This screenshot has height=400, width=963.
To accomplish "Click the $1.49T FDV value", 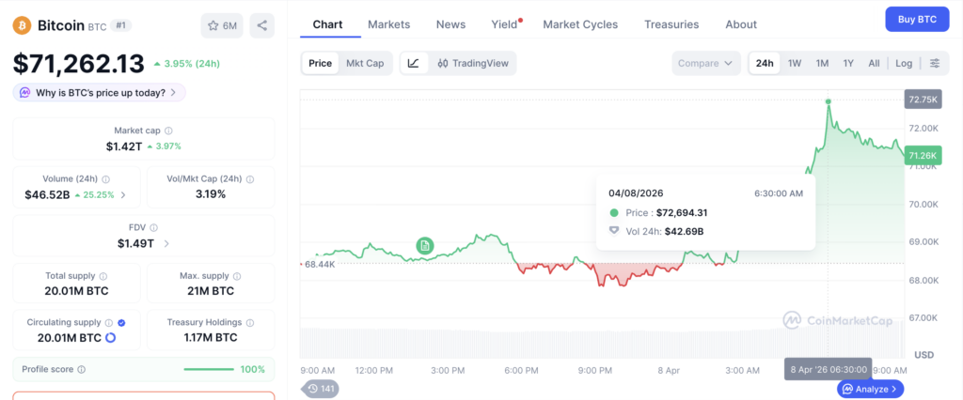I will tap(135, 243).
